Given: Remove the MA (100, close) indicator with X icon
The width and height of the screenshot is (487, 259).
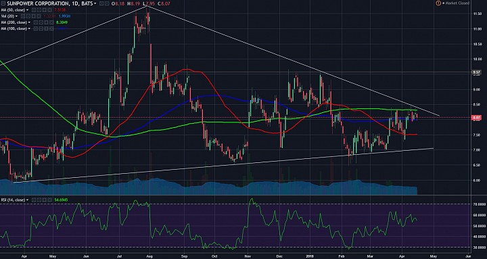Looking at the screenshot, I should click(x=51, y=28).
